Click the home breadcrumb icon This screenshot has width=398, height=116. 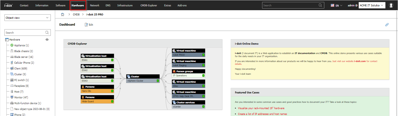(x=63, y=15)
